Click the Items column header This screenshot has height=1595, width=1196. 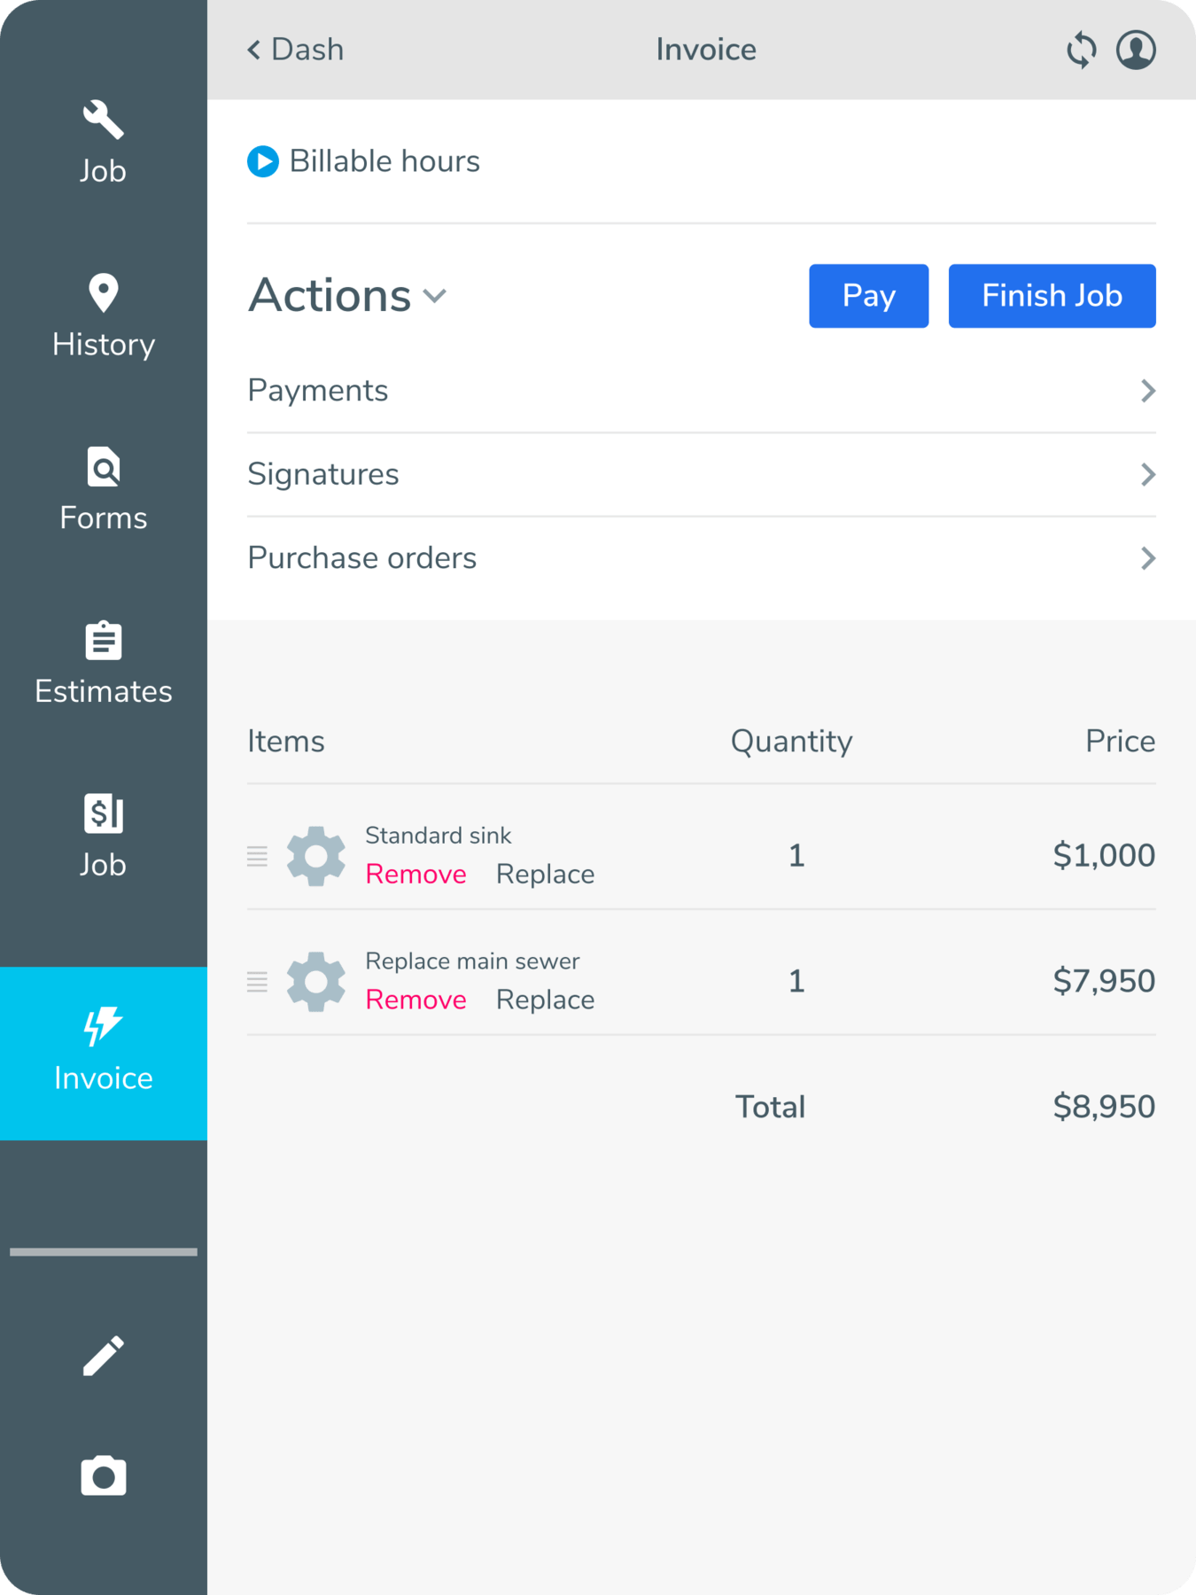285,742
